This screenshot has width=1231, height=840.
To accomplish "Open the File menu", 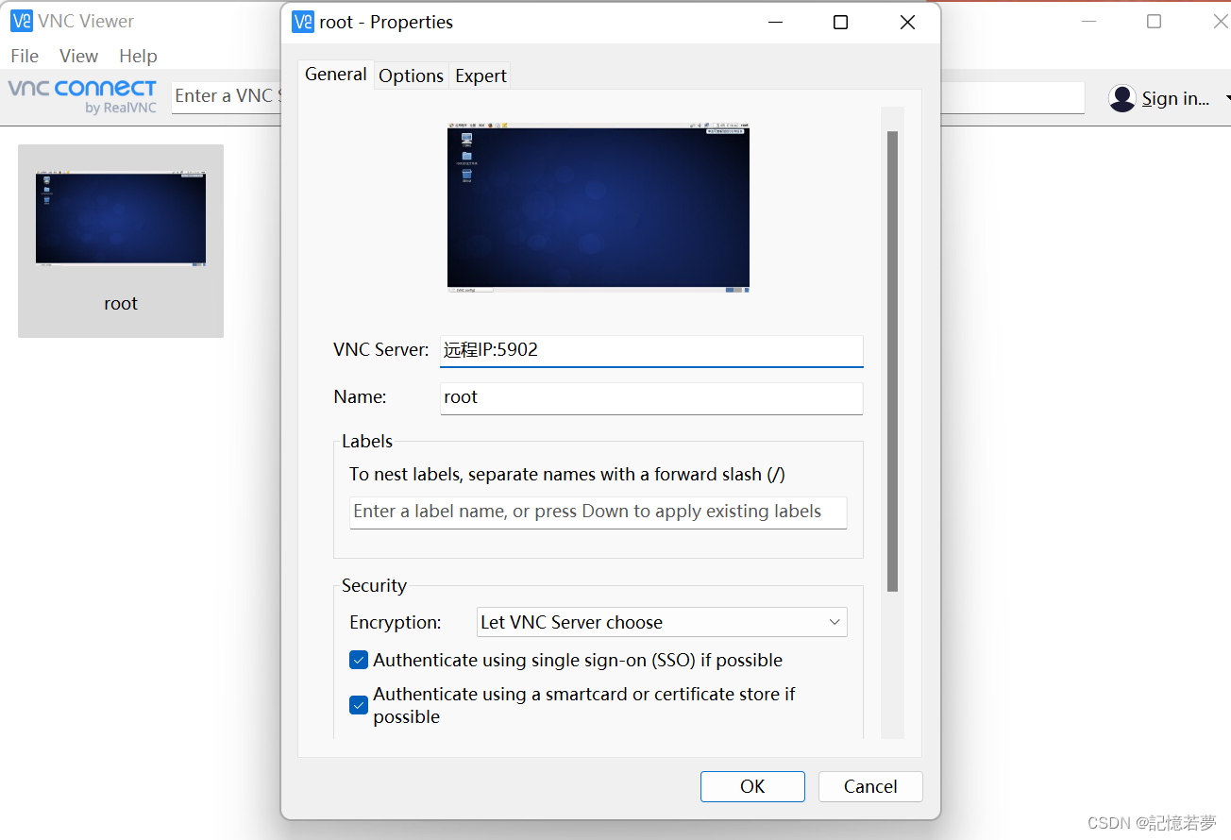I will coord(24,56).
